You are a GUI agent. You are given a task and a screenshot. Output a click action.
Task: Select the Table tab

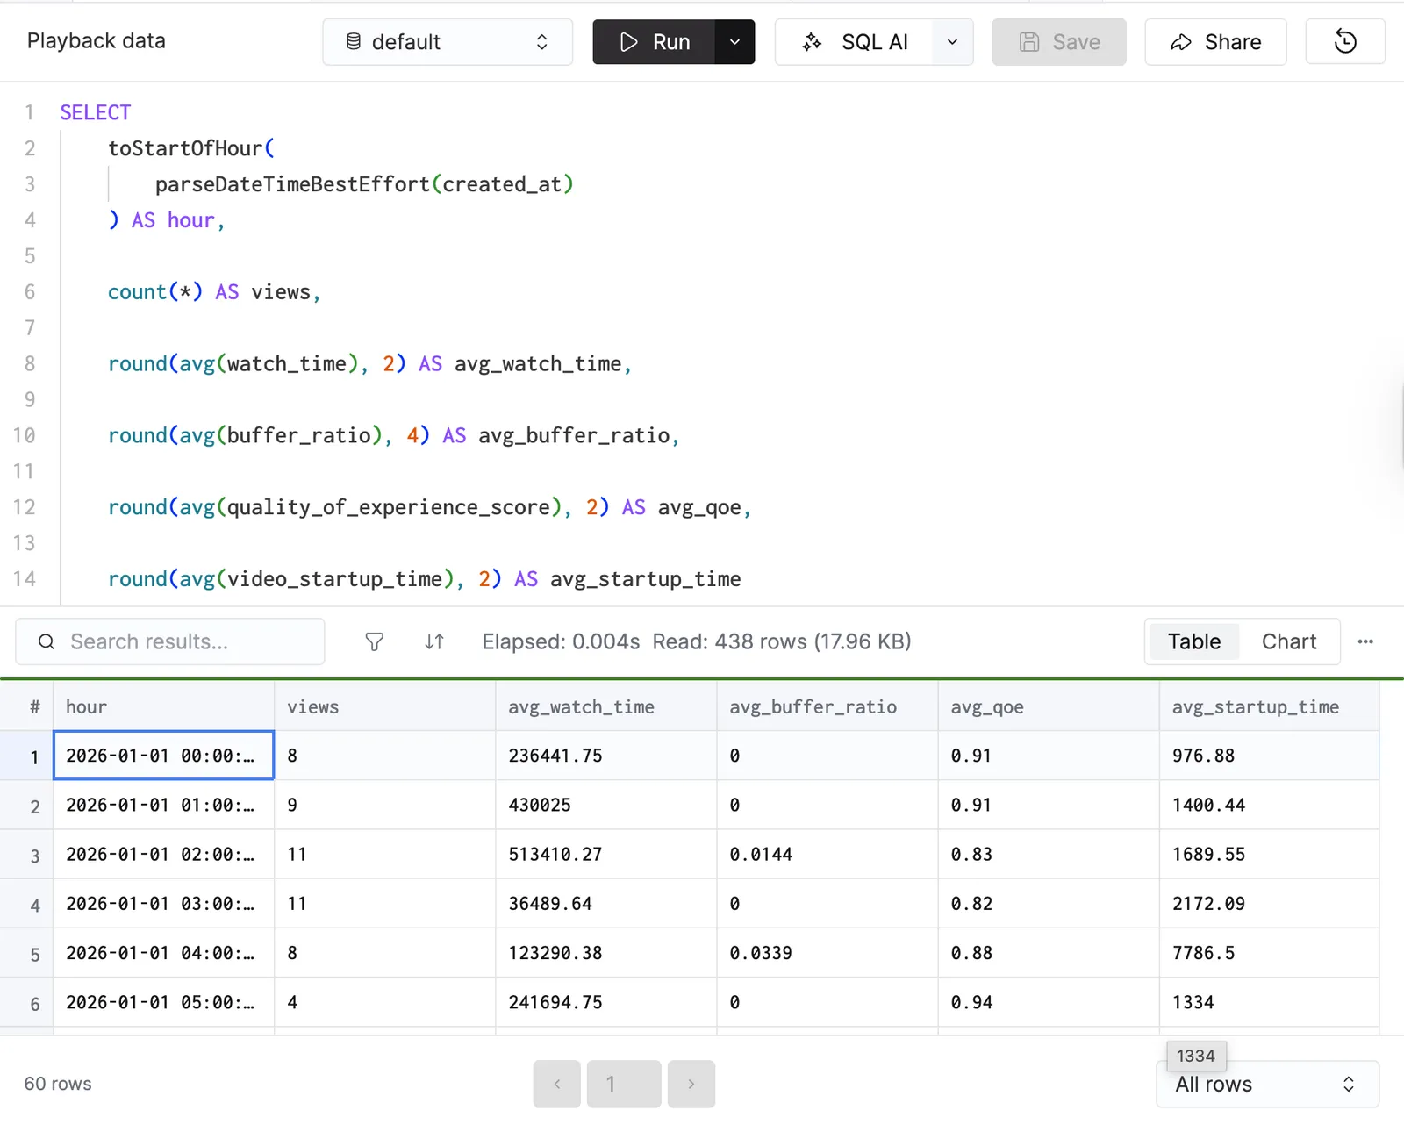pos(1193,641)
